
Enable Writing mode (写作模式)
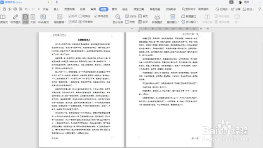tap(15, 19)
